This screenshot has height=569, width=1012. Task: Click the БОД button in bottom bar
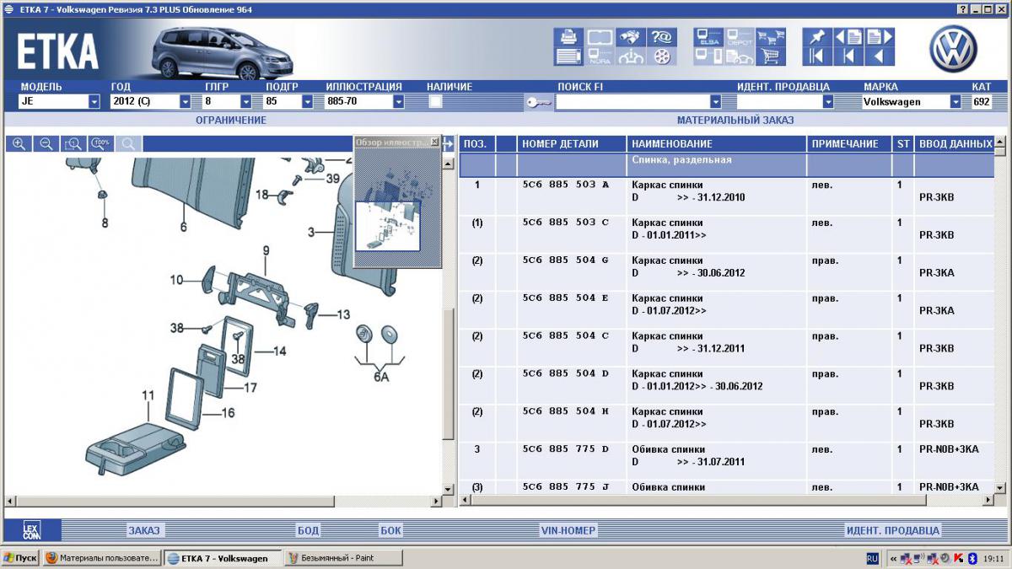coord(308,530)
